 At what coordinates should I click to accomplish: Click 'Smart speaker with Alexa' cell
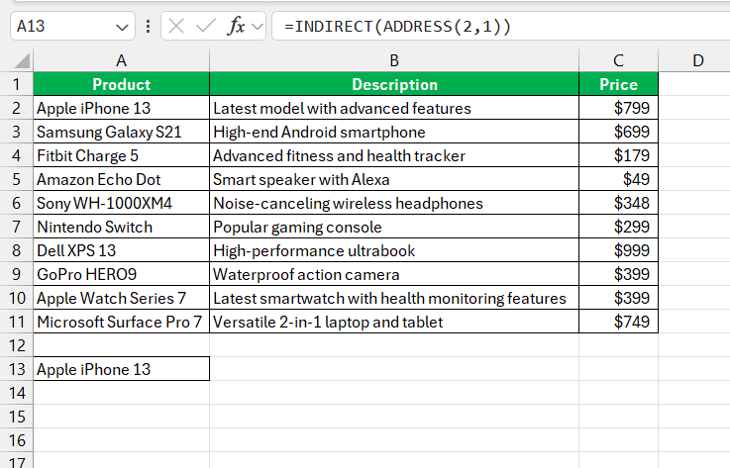[394, 179]
